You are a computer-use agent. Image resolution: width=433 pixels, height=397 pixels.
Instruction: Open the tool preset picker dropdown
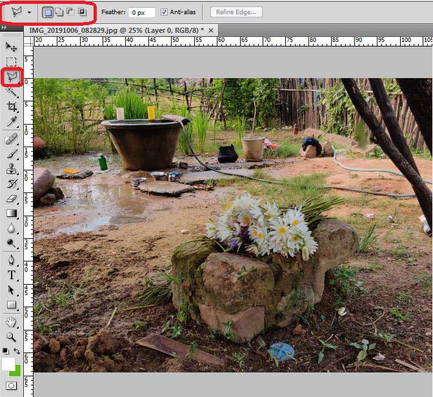[29, 12]
